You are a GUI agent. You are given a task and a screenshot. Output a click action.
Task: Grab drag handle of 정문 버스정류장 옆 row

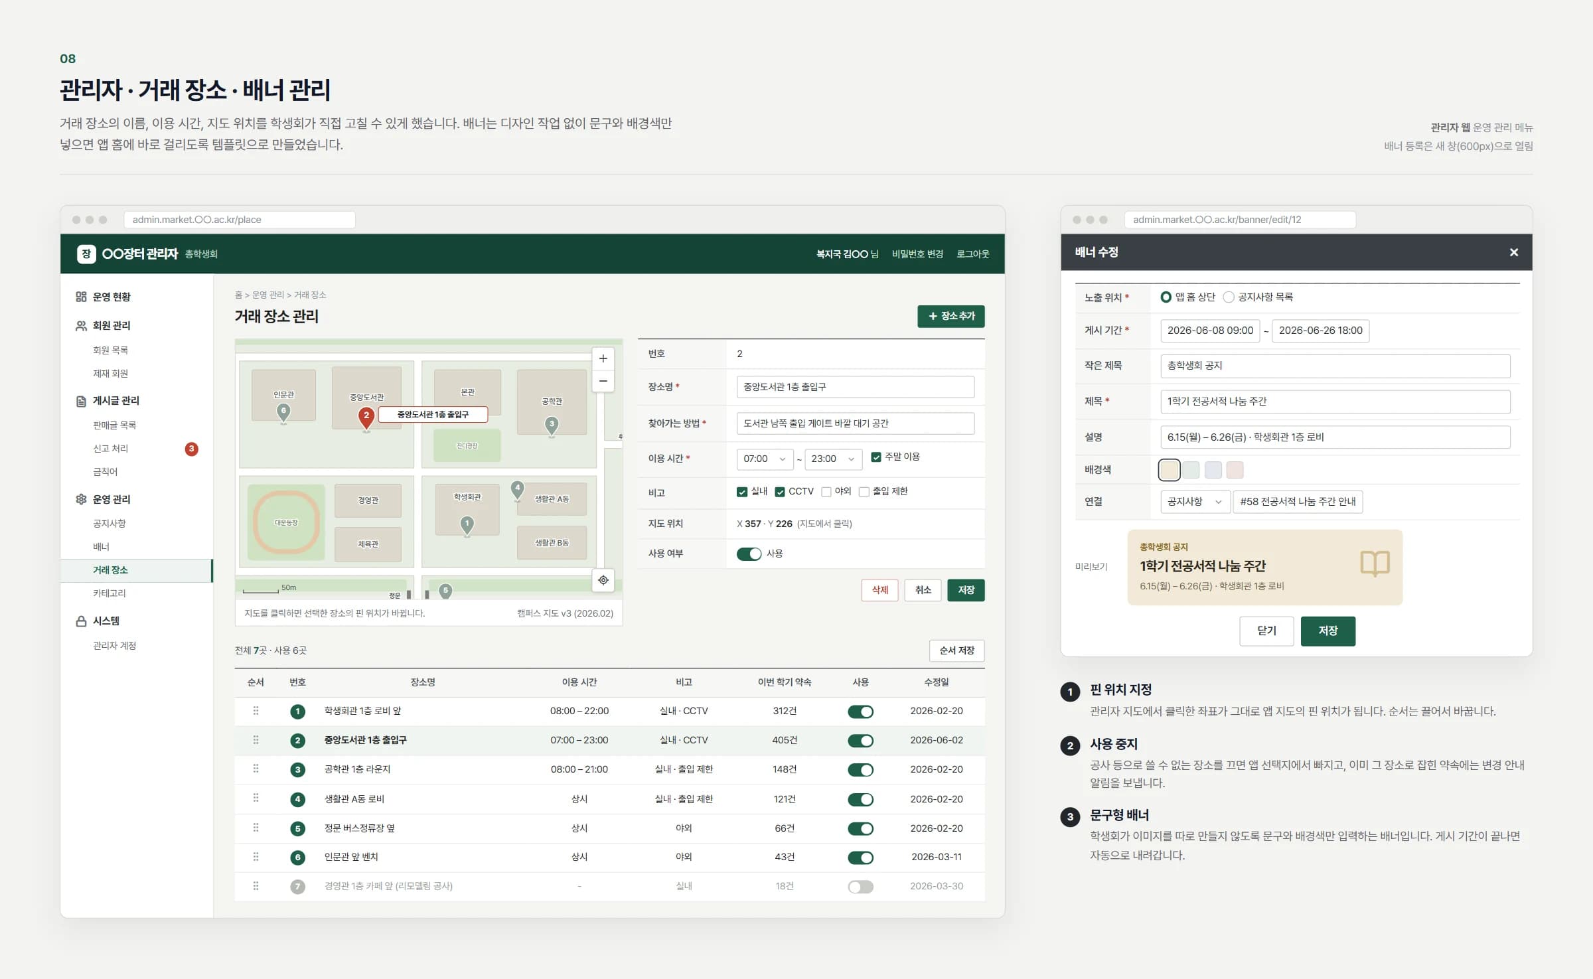coord(256,828)
